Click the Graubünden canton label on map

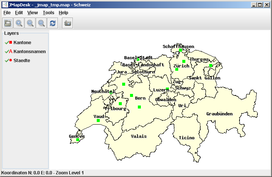click(219, 114)
